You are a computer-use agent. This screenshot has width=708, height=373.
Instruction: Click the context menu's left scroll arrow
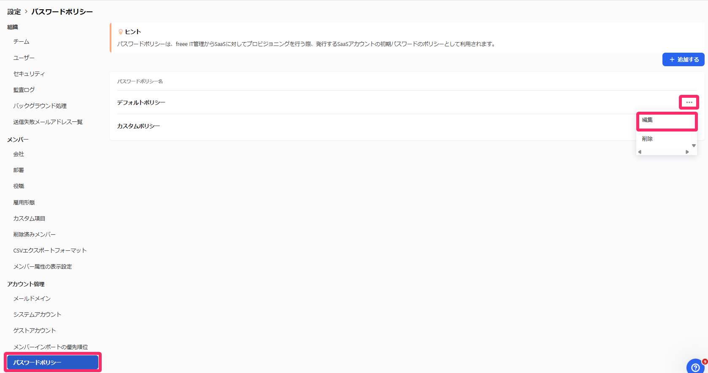coord(640,152)
